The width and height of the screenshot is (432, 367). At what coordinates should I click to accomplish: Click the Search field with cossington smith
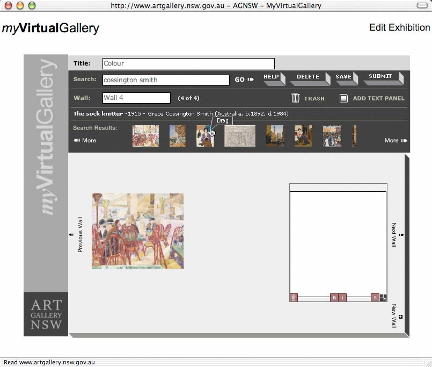[x=166, y=80]
